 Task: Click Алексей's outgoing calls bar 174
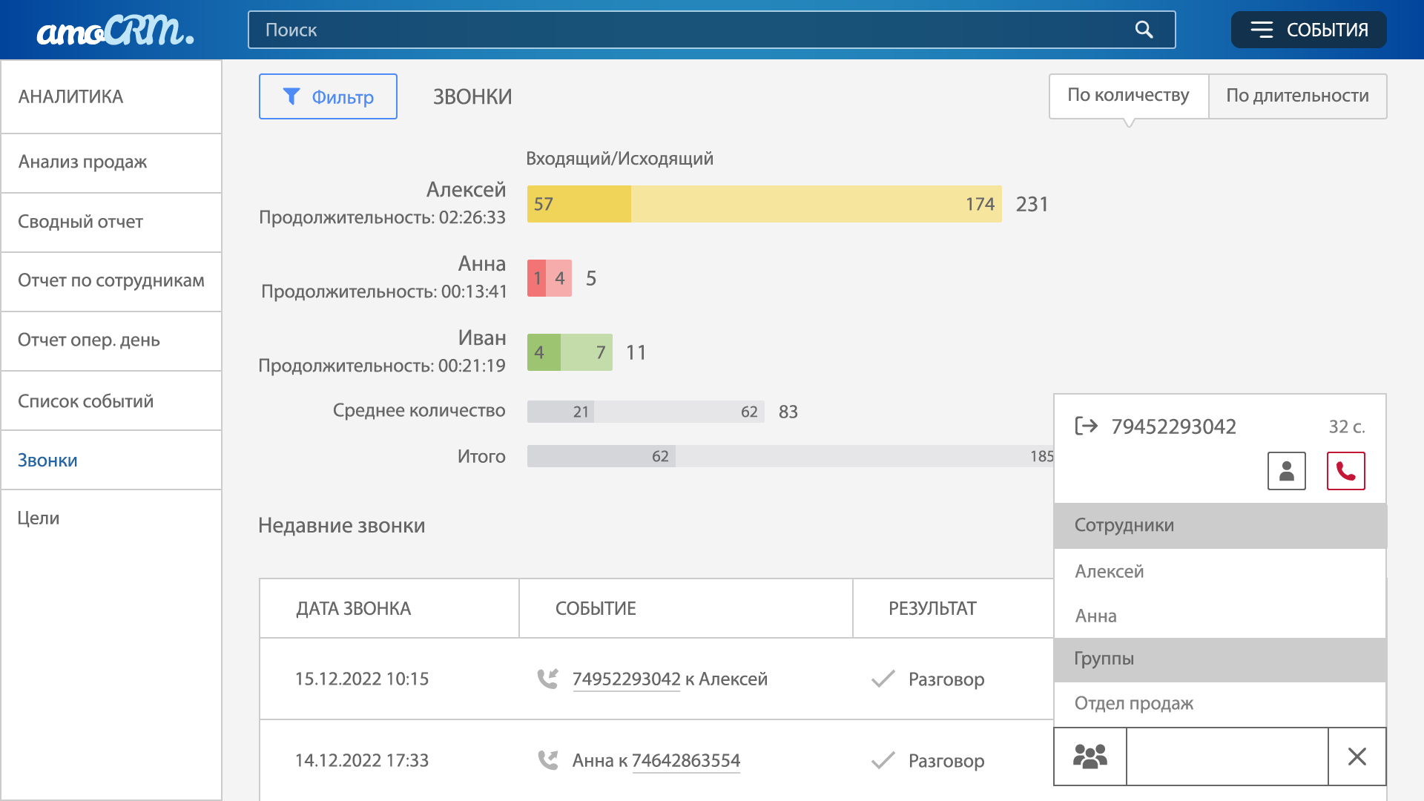[x=816, y=204]
